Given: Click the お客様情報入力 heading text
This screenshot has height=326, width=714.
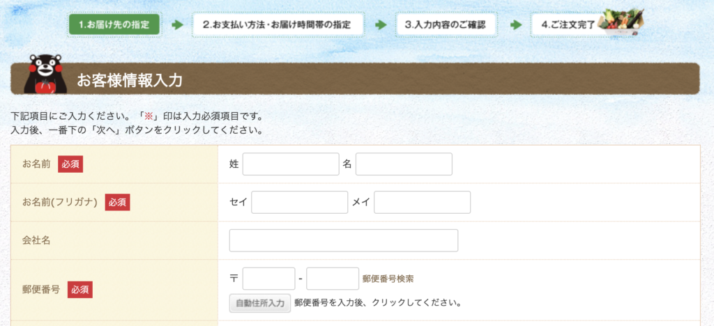Looking at the screenshot, I should pyautogui.click(x=129, y=81).
